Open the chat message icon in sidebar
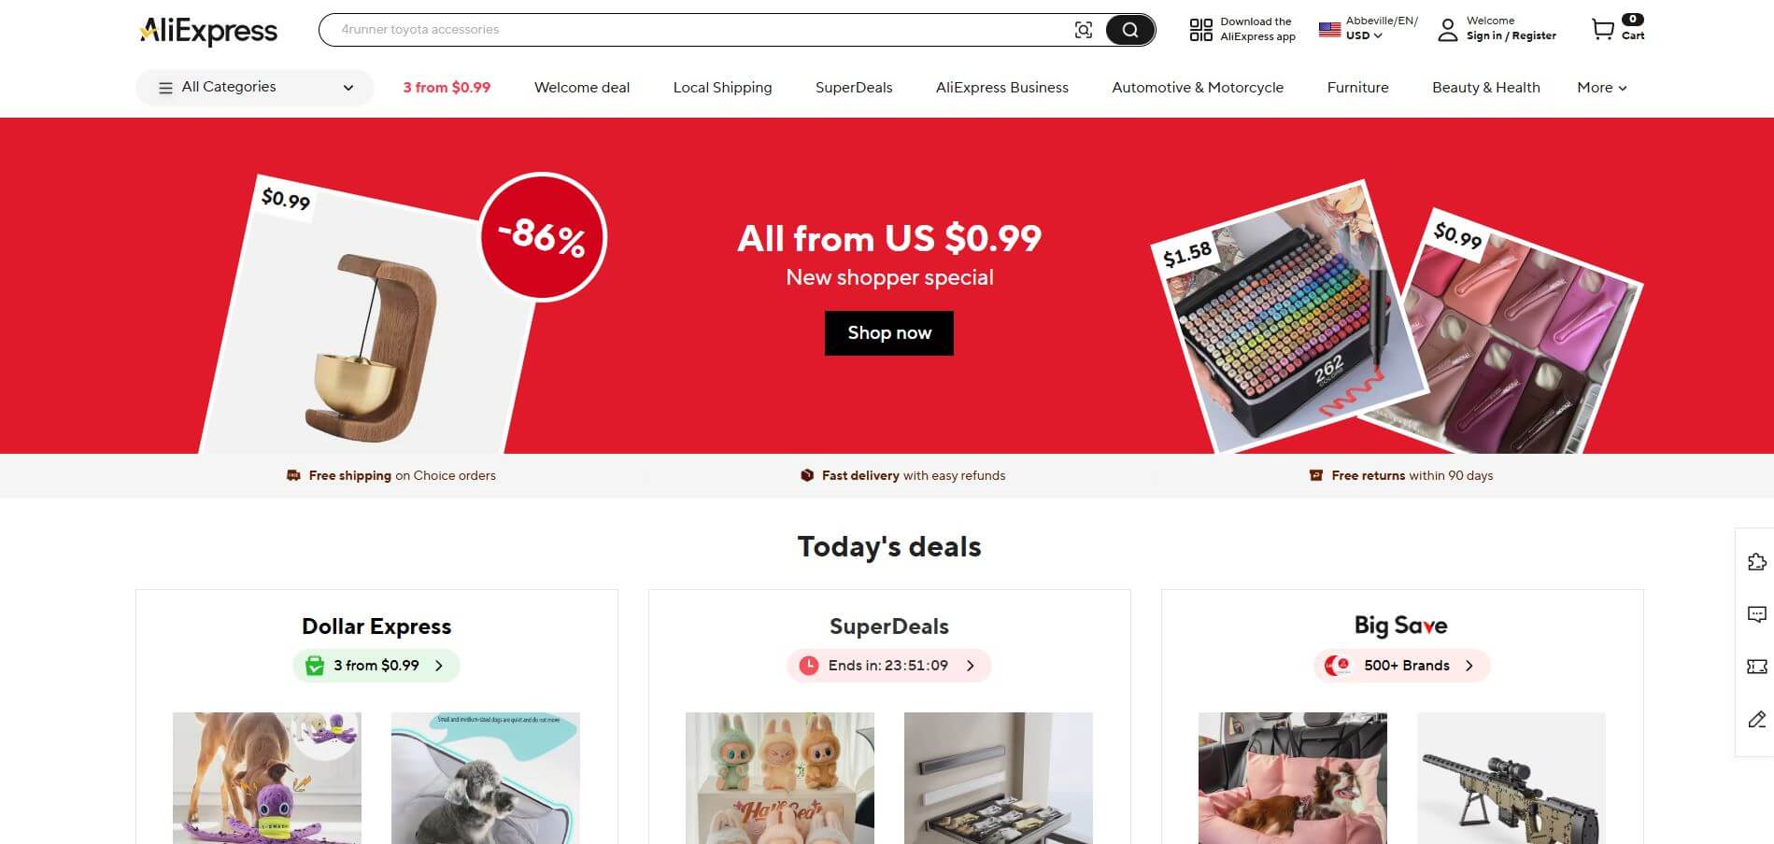Image resolution: width=1774 pixels, height=844 pixels. 1756,614
